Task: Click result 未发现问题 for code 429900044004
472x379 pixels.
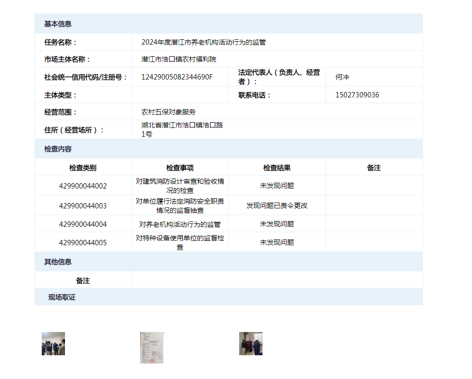Action: 277,224
